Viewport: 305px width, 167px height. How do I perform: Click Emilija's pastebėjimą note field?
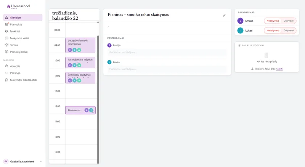(x=167, y=52)
